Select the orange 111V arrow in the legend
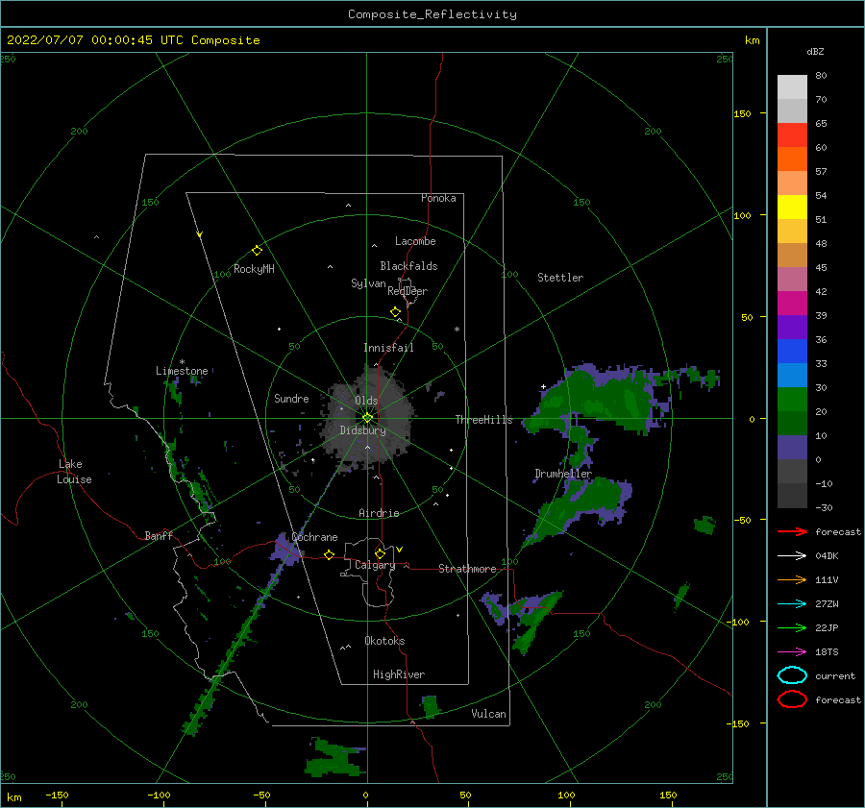This screenshot has height=808, width=865. click(x=792, y=579)
